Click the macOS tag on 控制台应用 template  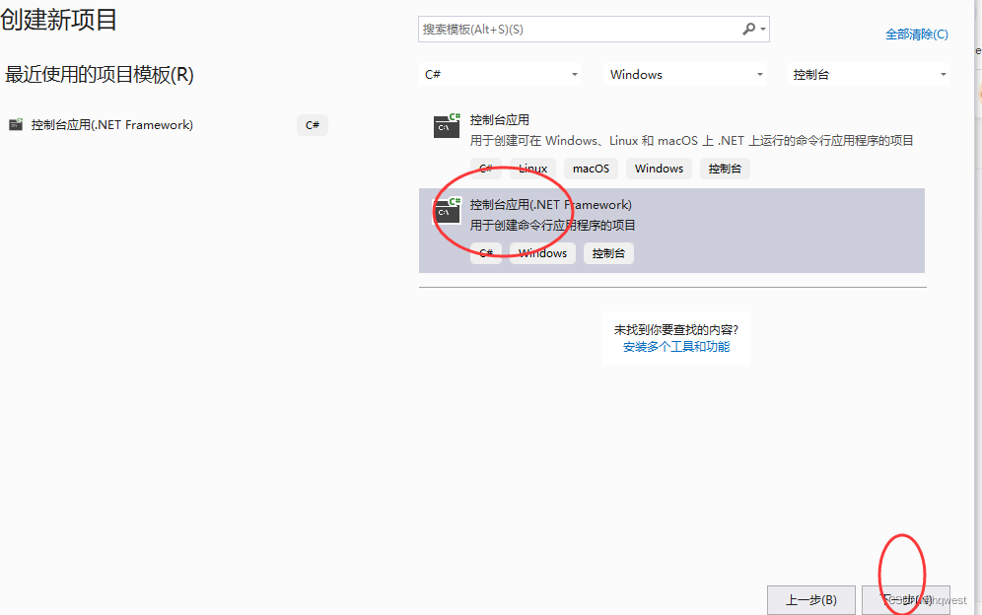(591, 169)
